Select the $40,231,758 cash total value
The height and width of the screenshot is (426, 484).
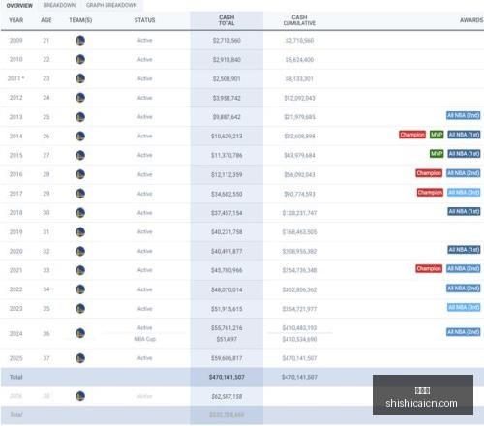coord(227,232)
